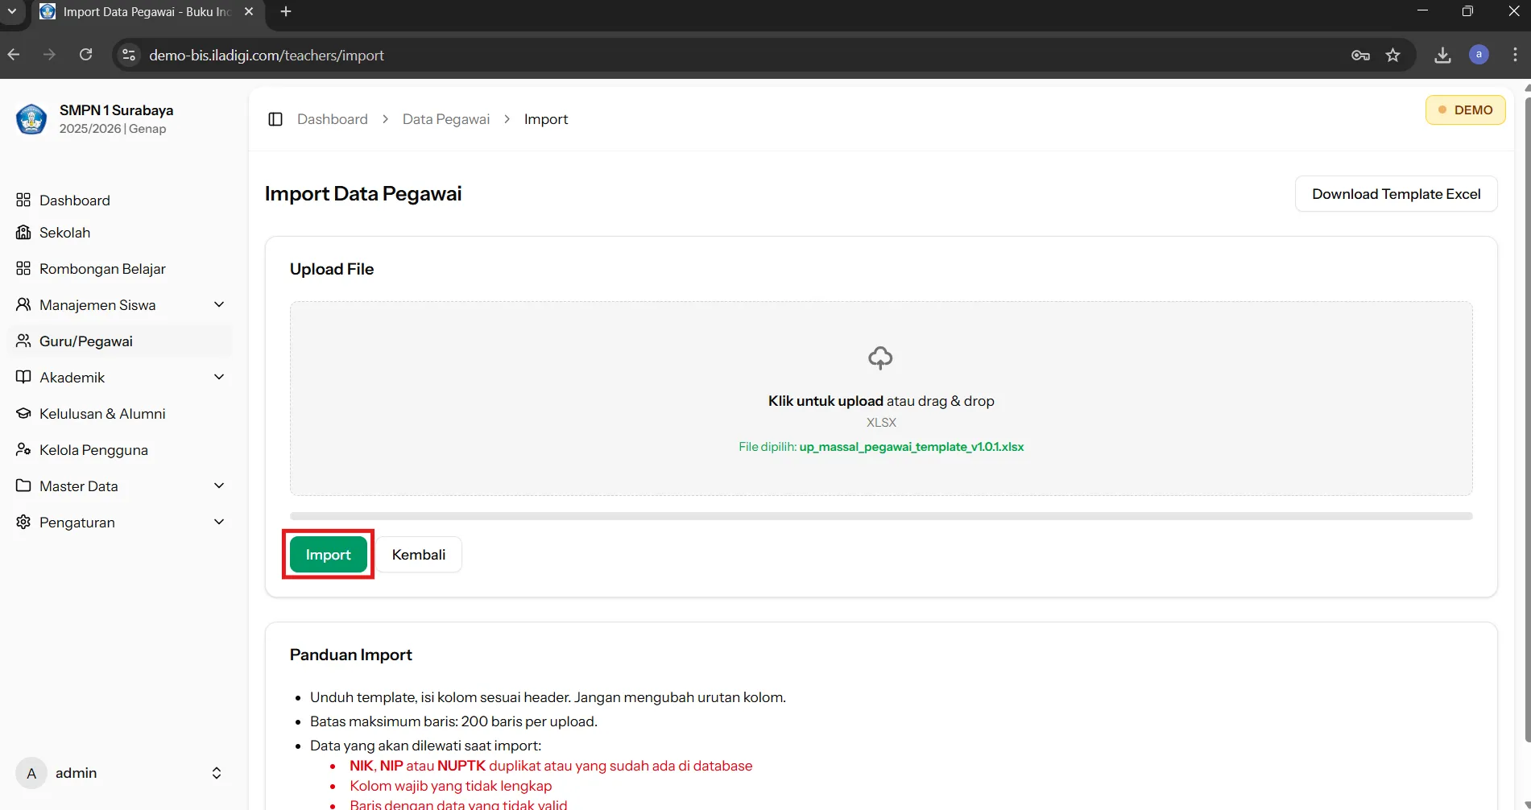Screen dimensions: 1531x810
Task: Click the Kelola Pengguna user-gear icon
Action: pyautogui.click(x=23, y=449)
